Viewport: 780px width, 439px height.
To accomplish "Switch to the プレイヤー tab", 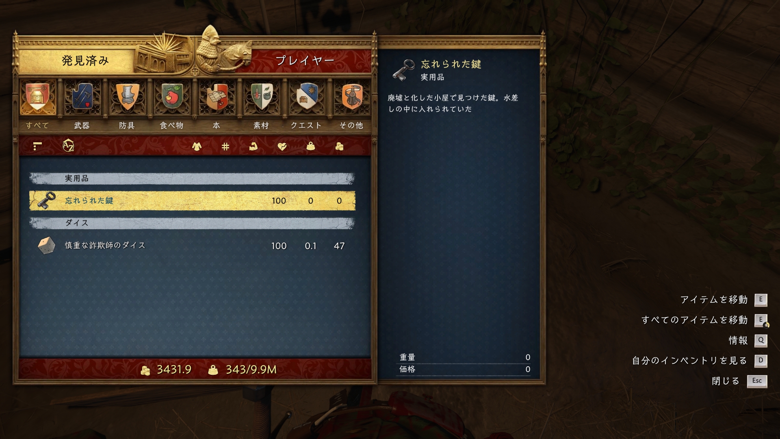I will [x=305, y=61].
